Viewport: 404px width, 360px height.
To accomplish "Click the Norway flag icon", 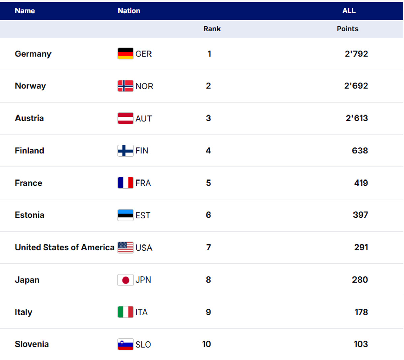I will pos(125,86).
